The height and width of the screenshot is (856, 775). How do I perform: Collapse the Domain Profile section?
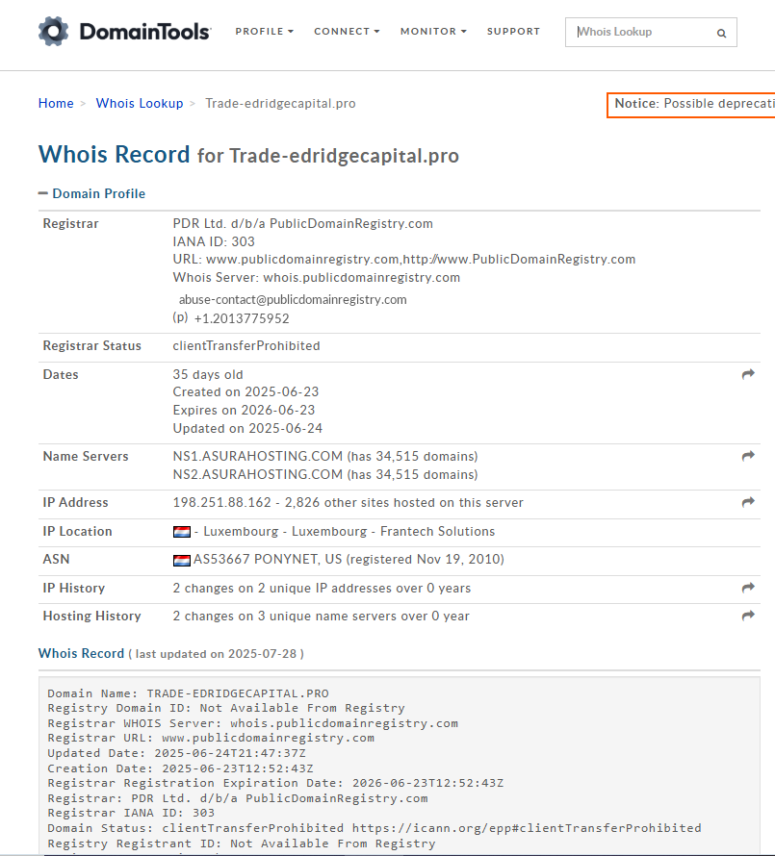[91, 193]
